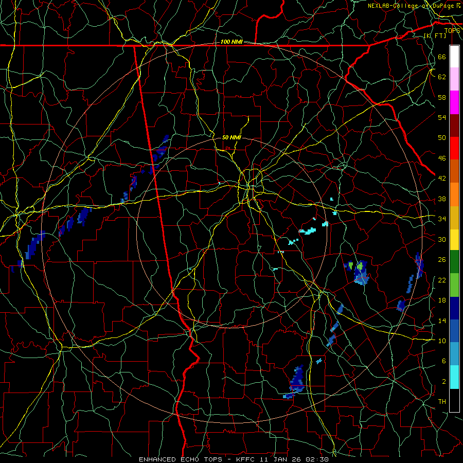463x463 pixels.
Task: Click the '50 NMI' range ring label
Action: pyautogui.click(x=232, y=137)
